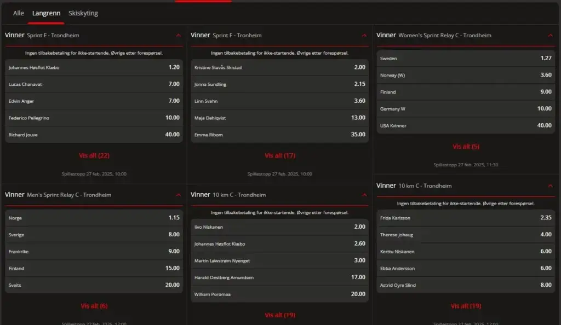
Task: Choose Federico Pellegrino at 10.00
Action: pyautogui.click(x=94, y=118)
